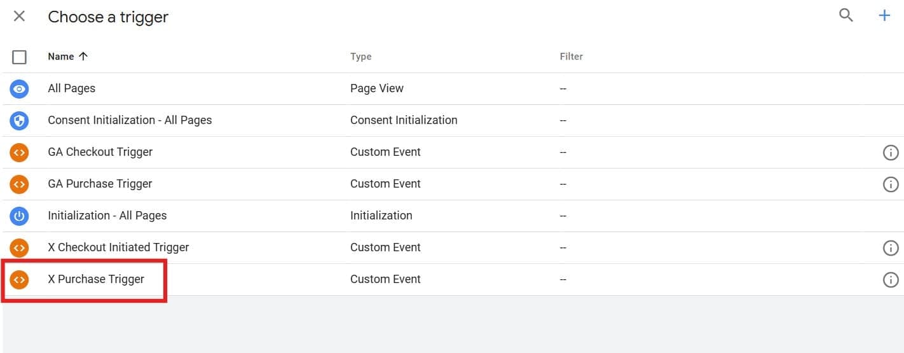
Task: Select the X Purchase Trigger name
Action: [x=96, y=279]
